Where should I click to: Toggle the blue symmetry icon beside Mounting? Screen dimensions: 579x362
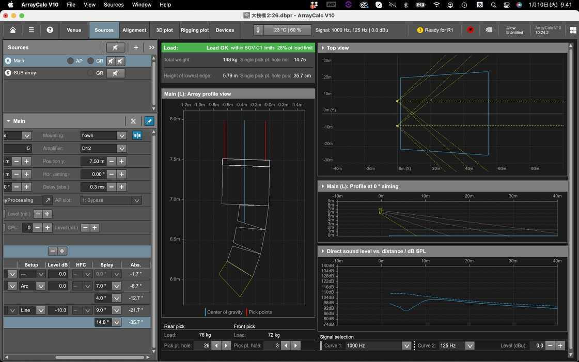[137, 135]
